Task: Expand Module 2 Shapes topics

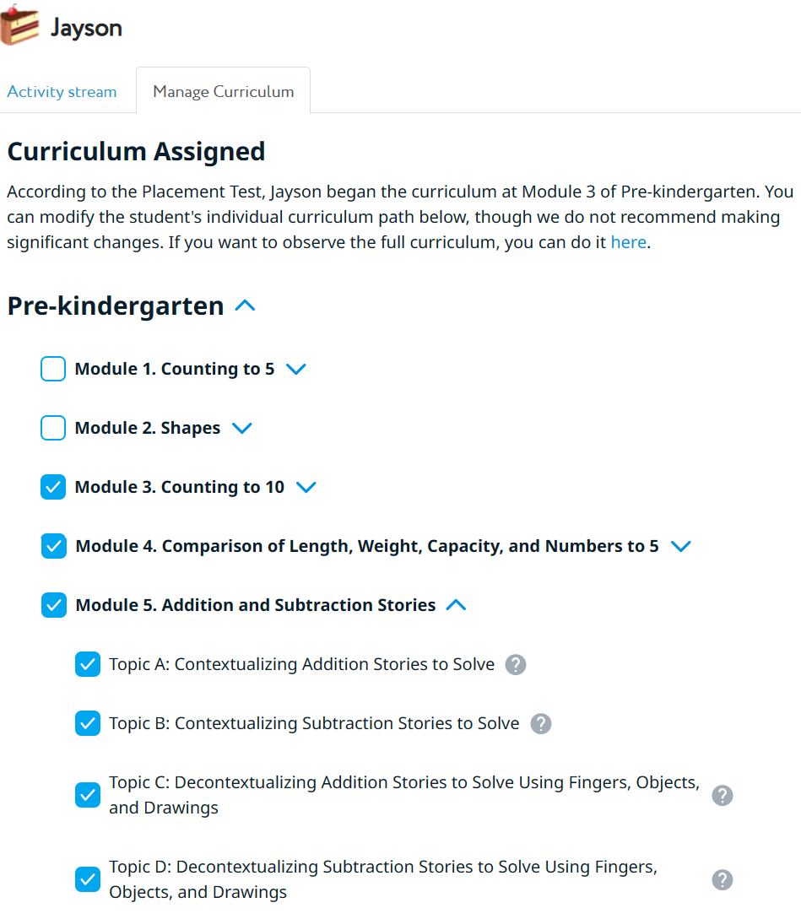Action: point(241,428)
